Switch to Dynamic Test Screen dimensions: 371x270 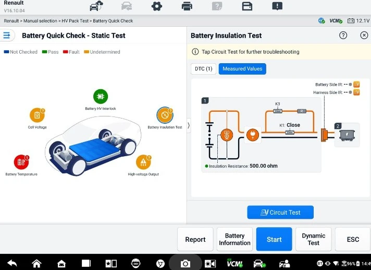click(x=314, y=239)
